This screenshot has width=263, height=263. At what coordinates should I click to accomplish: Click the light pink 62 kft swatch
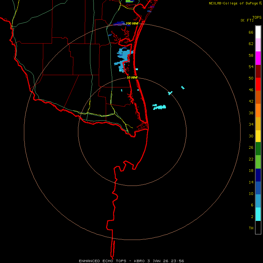click(258, 45)
